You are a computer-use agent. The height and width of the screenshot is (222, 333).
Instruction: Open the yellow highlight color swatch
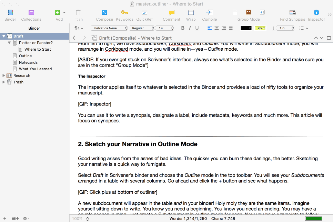coord(260,28)
